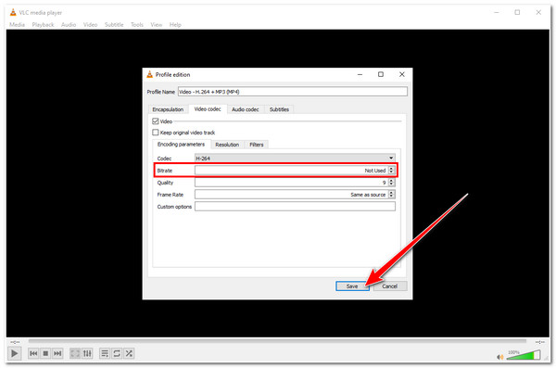
Task: Mute audio via speaker icon
Action: point(500,357)
